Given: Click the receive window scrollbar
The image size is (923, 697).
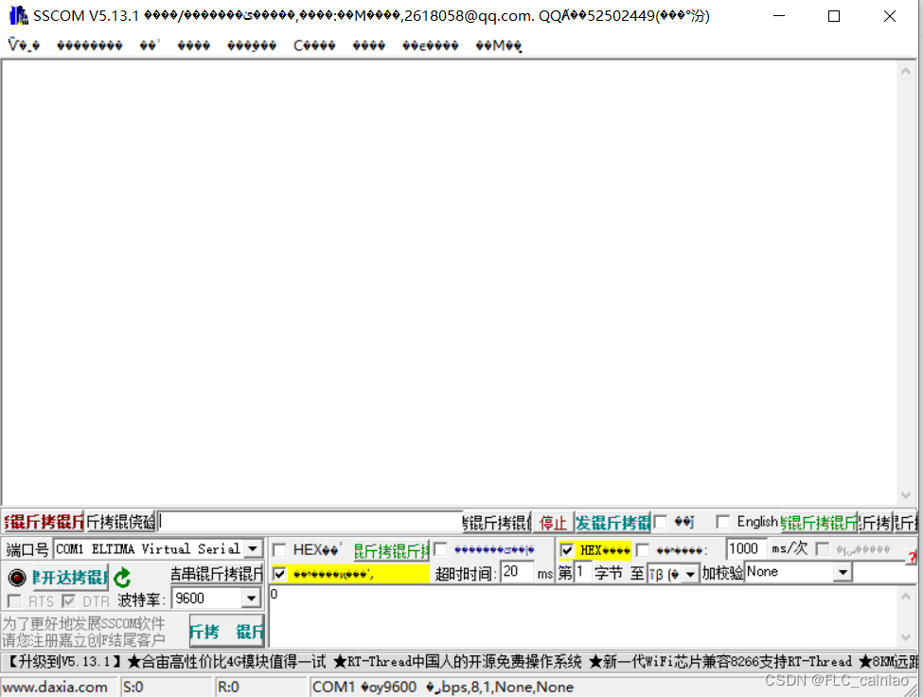Looking at the screenshot, I should coord(907,284).
